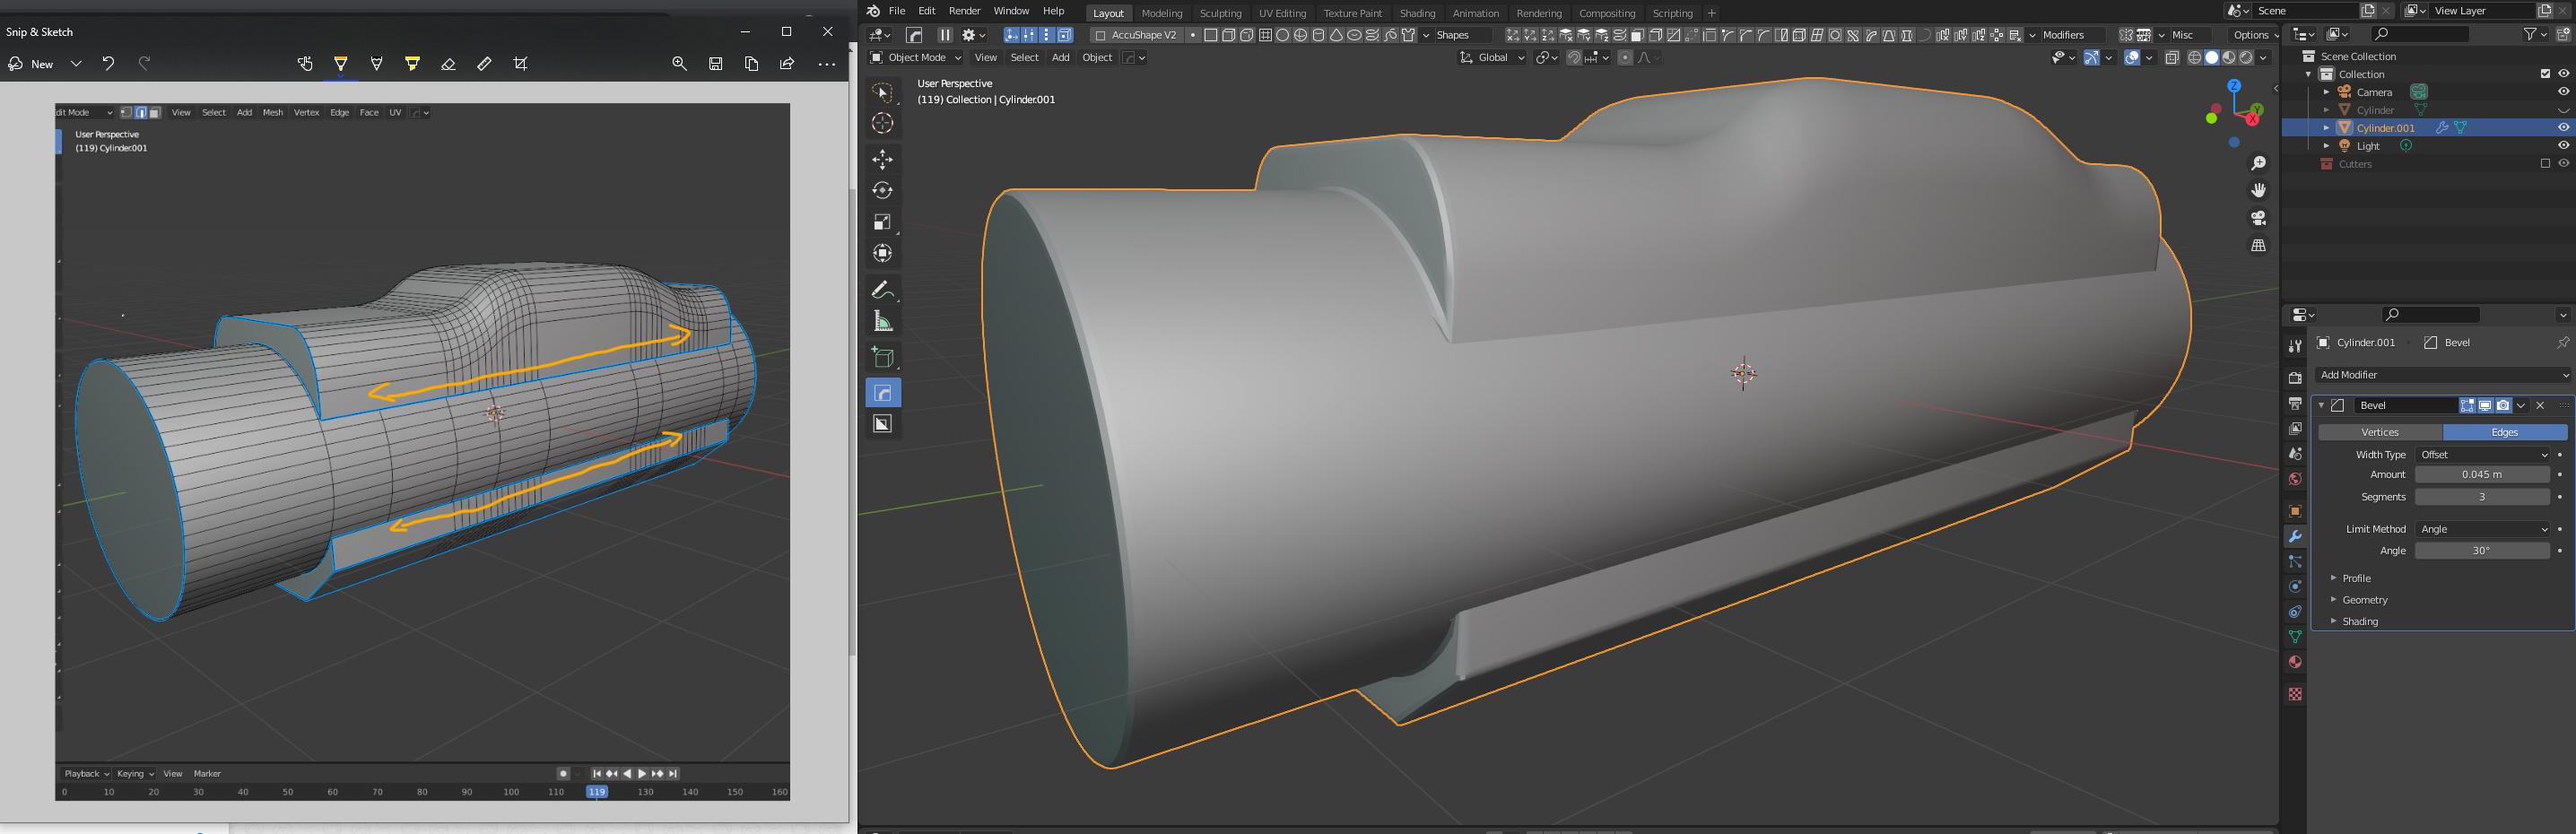Activate the Annotate tool
Image resolution: width=2576 pixels, height=834 pixels.
[x=883, y=289]
